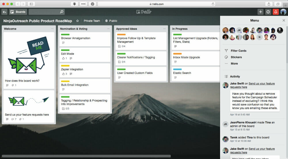Click JeanPierre Khoueiri name in activity
This screenshot has width=288, height=159.
tap(243, 122)
